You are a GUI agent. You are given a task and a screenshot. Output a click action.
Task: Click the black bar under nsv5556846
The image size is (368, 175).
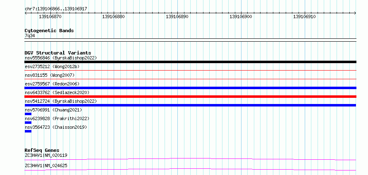click(190, 62)
